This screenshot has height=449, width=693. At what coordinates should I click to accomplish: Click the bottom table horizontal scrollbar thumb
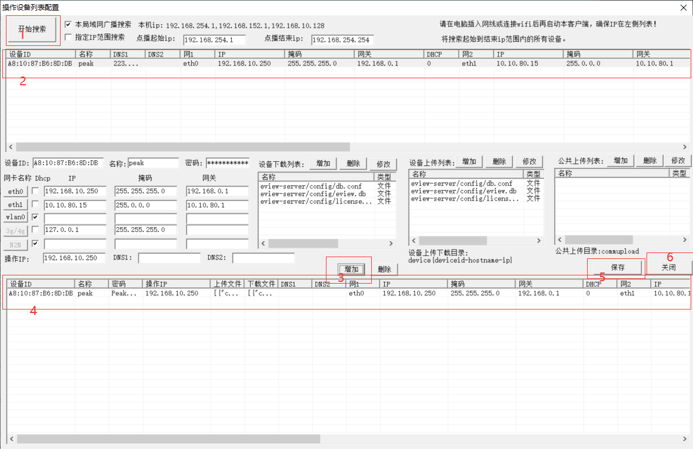coord(168,439)
